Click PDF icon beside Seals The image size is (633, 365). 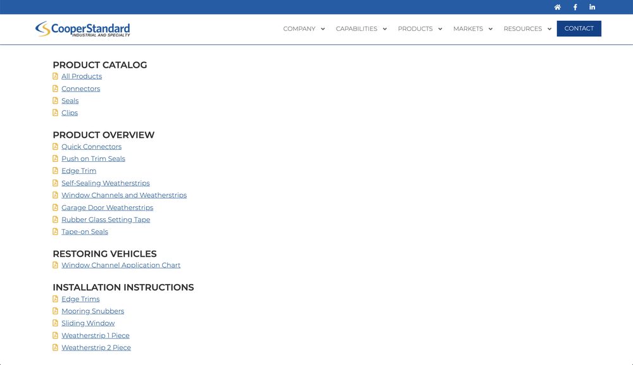(x=55, y=101)
